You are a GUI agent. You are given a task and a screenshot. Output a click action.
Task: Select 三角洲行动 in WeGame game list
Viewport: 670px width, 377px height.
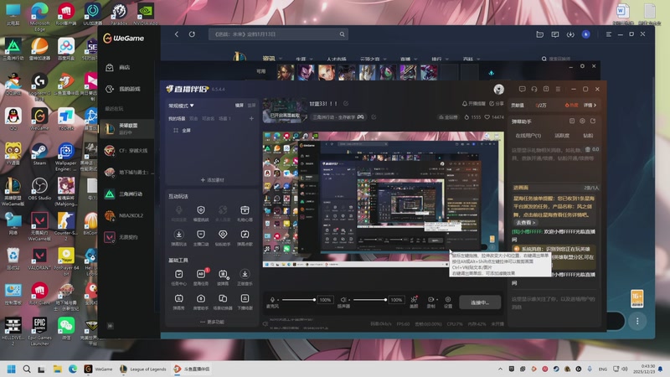tap(126, 194)
